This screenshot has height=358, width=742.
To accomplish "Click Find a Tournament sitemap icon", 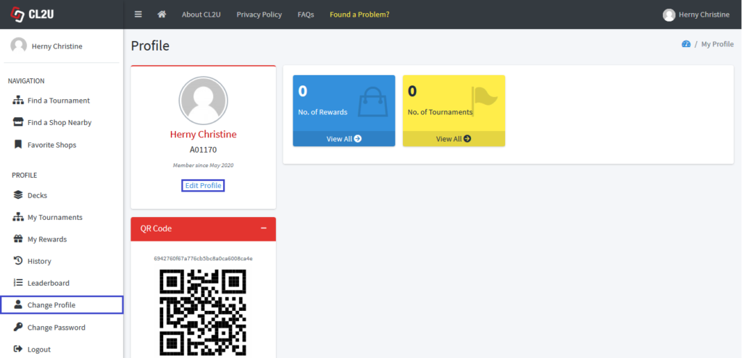I will pos(18,100).
